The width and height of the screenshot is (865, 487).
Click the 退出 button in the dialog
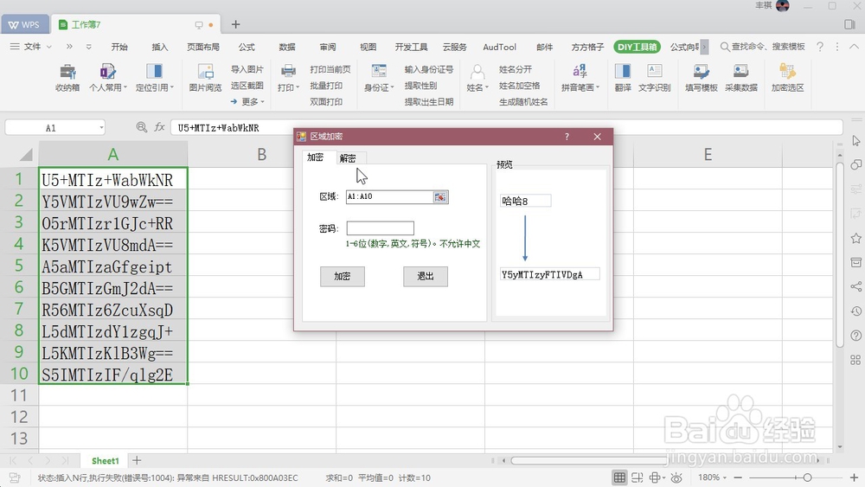(x=426, y=276)
